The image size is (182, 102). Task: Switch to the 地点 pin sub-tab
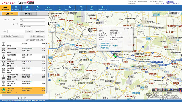pos(28,14)
